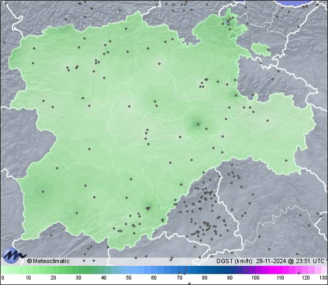
Task: Click the date 28-11-2024
Action: [271, 261]
